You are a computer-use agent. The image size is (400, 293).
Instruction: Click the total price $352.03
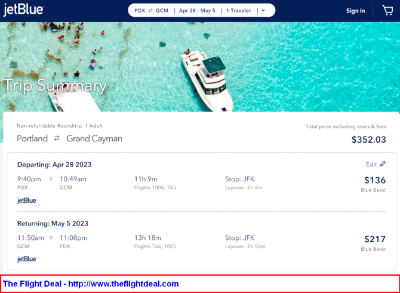click(368, 140)
